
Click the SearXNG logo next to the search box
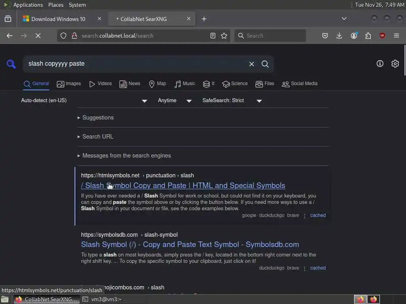pos(11,64)
